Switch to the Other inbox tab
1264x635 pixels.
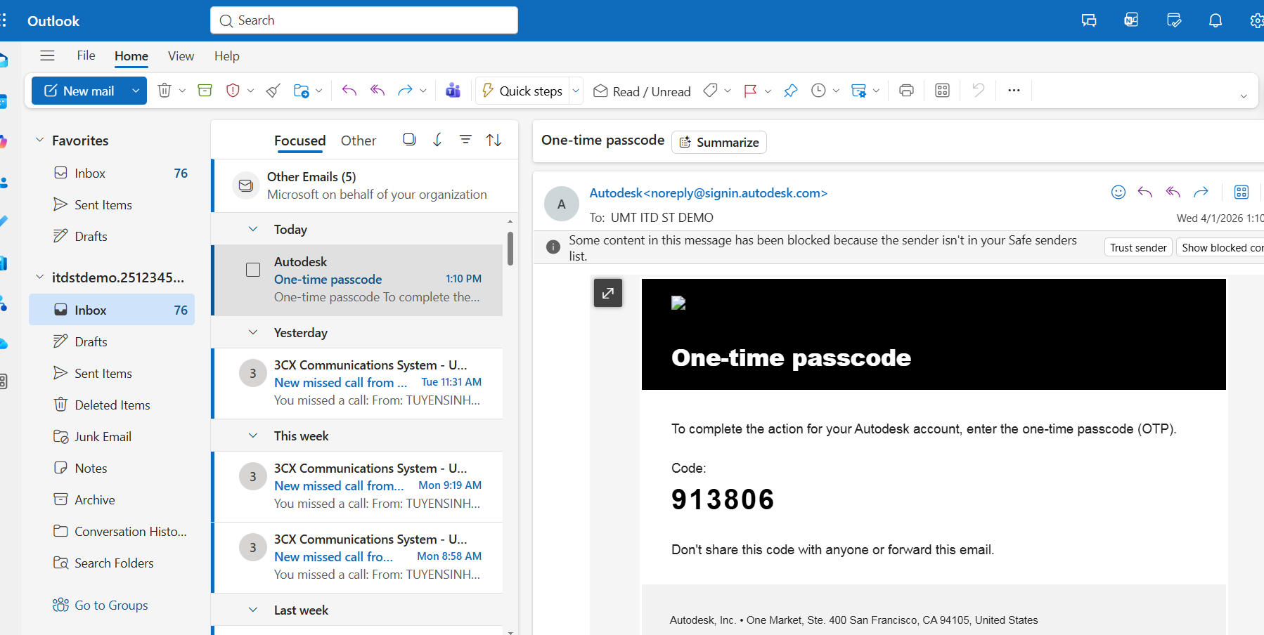(359, 140)
